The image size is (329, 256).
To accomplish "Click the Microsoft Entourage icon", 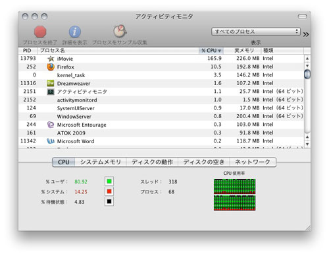I will coord(51,125).
